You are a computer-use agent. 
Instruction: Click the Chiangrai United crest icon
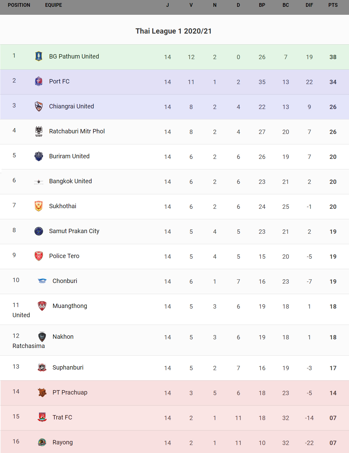(39, 106)
